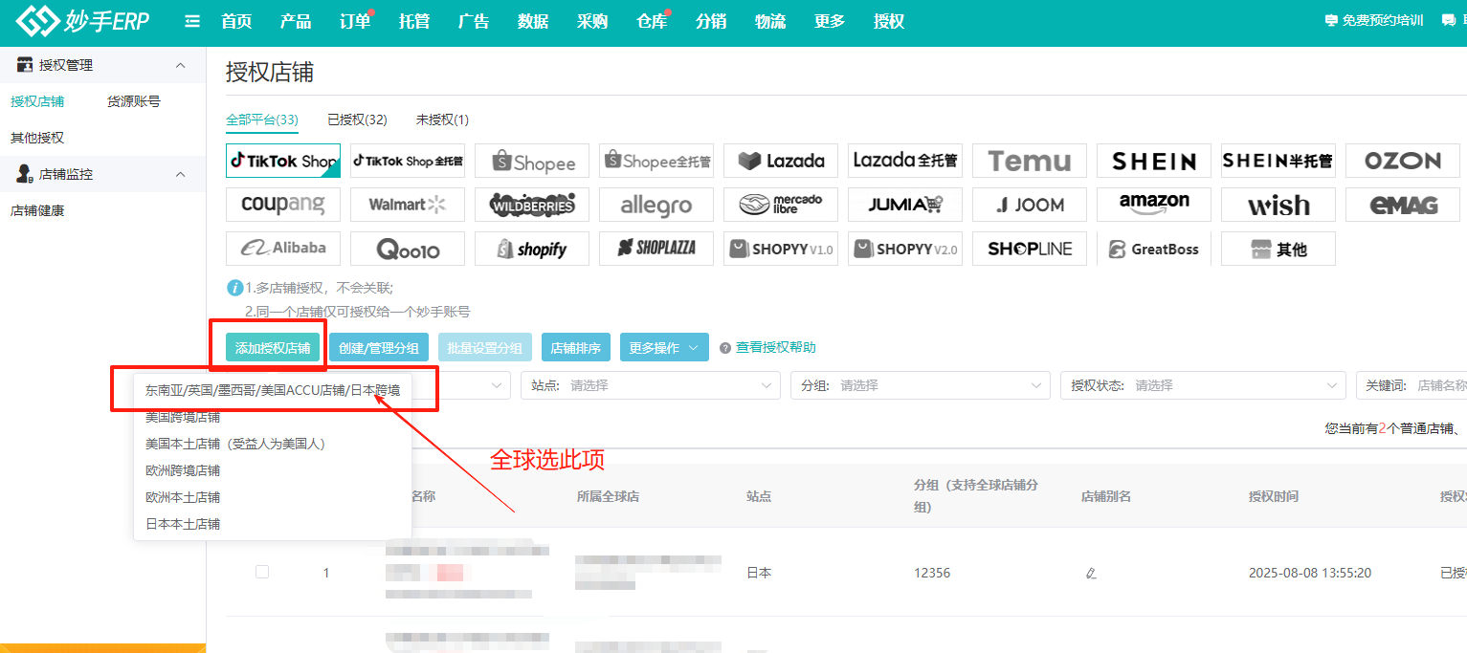Open the 更多操作 dropdown button
Image resolution: width=1467 pixels, height=653 pixels.
pos(664,348)
